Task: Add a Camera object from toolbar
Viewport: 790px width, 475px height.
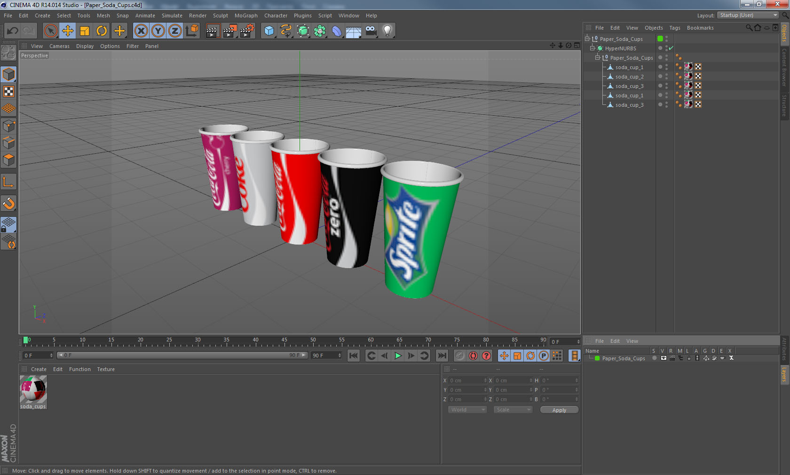Action: (x=371, y=31)
